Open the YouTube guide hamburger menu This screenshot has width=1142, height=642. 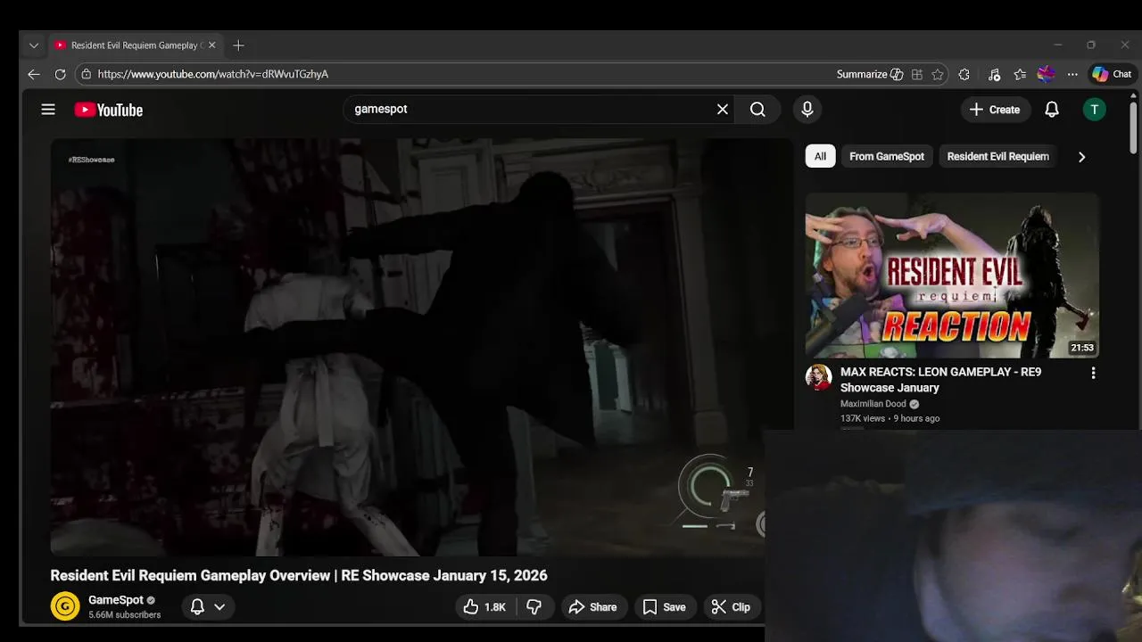[48, 110]
